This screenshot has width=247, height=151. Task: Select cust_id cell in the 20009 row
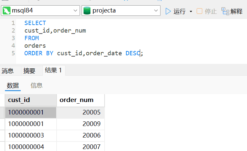click(x=31, y=124)
